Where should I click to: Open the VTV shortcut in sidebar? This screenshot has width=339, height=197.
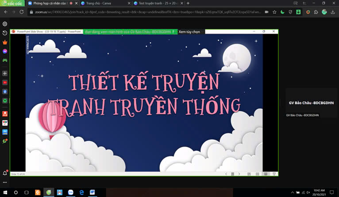tap(5, 123)
